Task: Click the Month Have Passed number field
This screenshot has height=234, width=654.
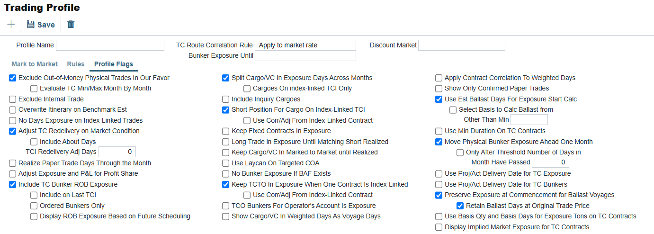Action: point(550,162)
